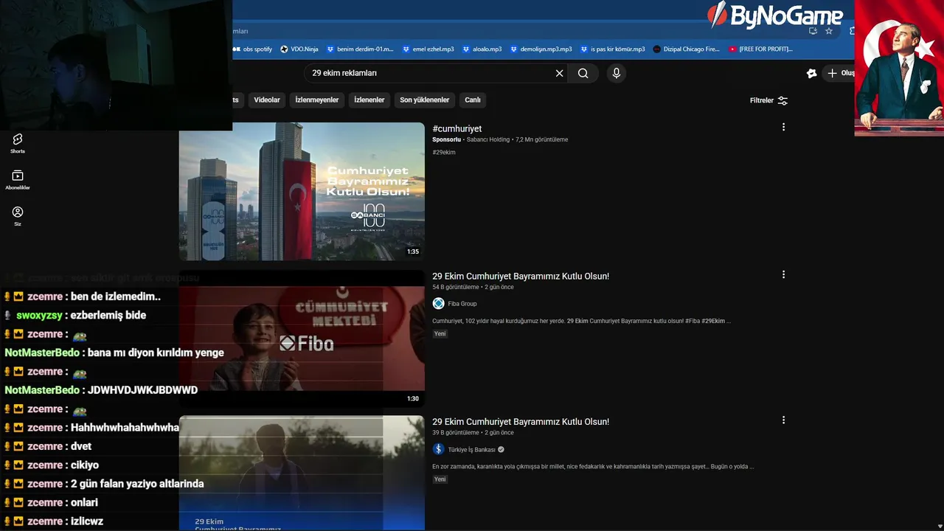Open demolişın.mp3.mp3 bookmark

coord(541,49)
